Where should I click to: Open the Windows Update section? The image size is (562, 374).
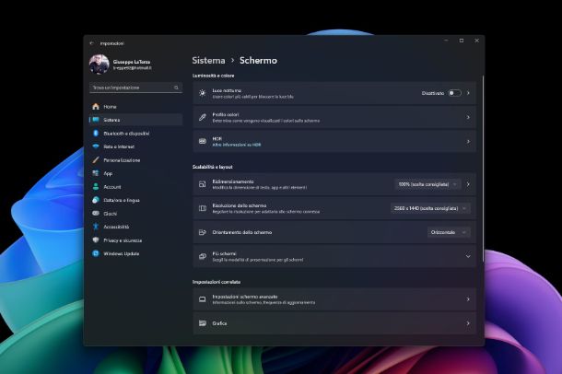pyautogui.click(x=121, y=253)
